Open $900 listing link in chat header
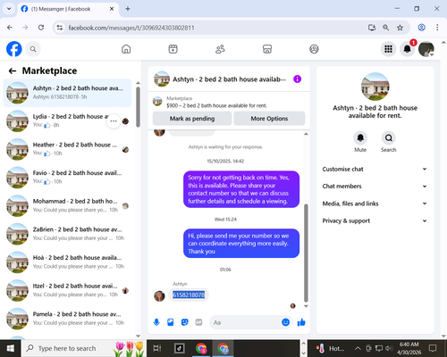Image resolution: width=447 pixels, height=357 pixels. (x=216, y=105)
